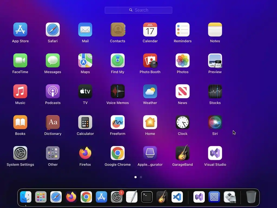Open the Home app
The width and height of the screenshot is (277, 208).
point(150,122)
